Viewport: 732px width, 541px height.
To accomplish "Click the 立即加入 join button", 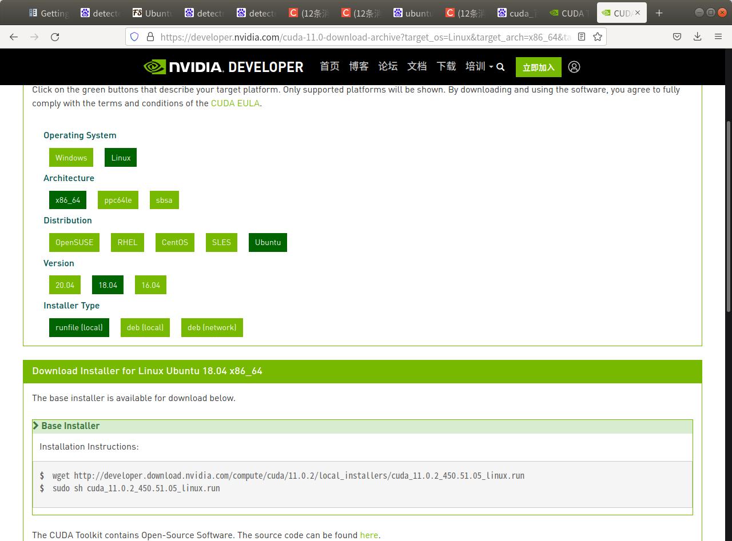I will pyautogui.click(x=539, y=67).
